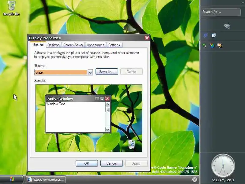Click the Cancel button
245x184 pixels.
[111, 163]
